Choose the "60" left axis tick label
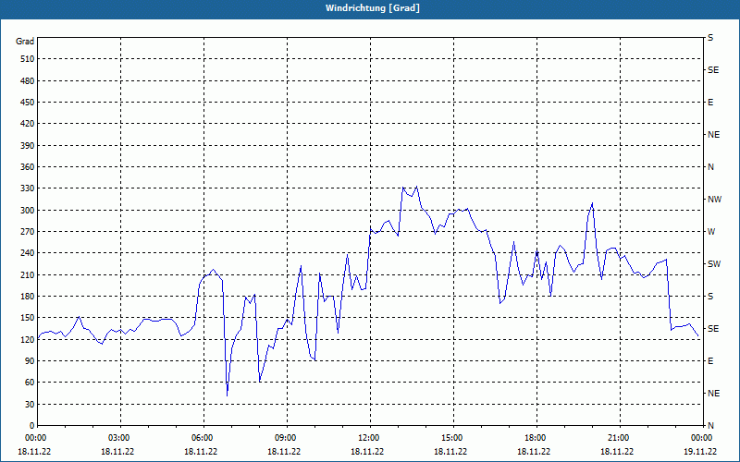This screenshot has height=462, width=740. click(30, 383)
